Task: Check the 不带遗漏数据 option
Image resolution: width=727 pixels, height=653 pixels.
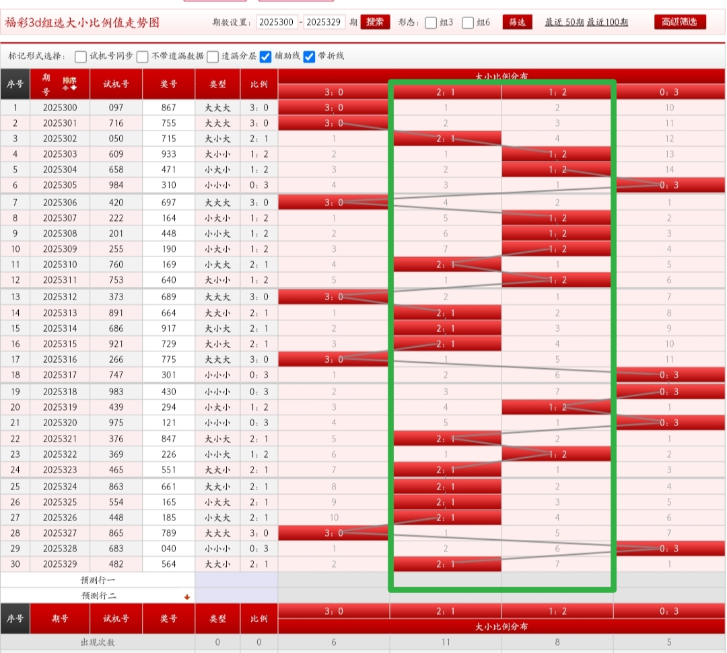Action: tap(143, 57)
